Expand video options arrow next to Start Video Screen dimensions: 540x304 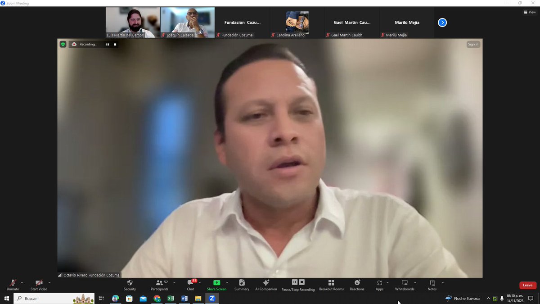pos(49,283)
